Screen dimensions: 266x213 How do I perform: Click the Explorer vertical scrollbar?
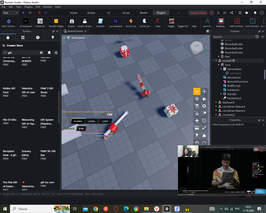(264, 75)
